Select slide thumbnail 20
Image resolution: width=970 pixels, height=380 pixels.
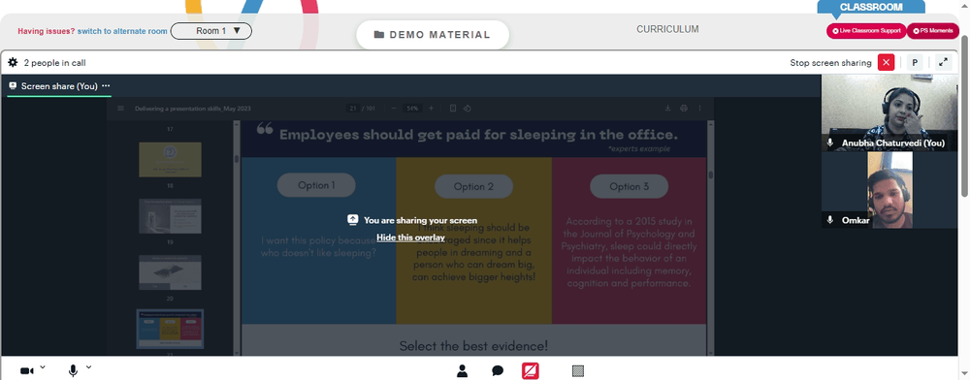(170, 272)
